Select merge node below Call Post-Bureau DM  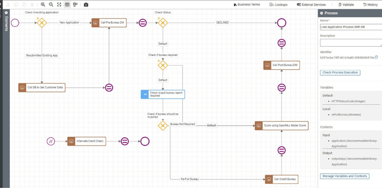(x=282, y=87)
